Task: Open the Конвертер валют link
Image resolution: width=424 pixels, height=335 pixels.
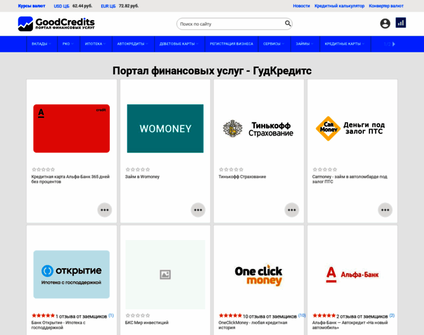Action: (x=386, y=6)
